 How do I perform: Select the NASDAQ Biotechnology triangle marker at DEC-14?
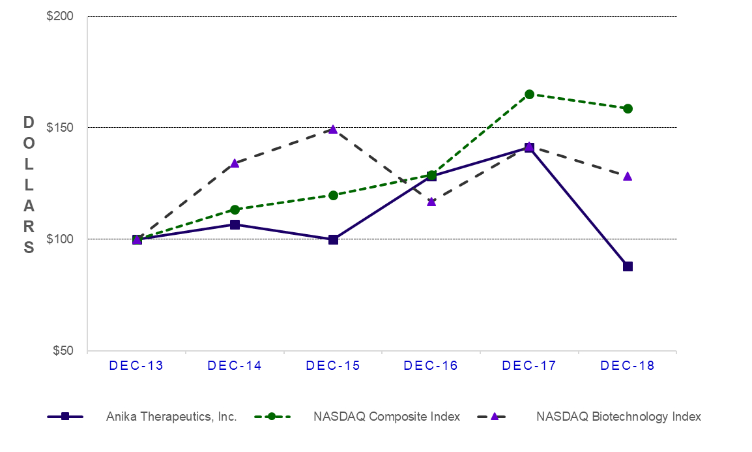(235, 163)
